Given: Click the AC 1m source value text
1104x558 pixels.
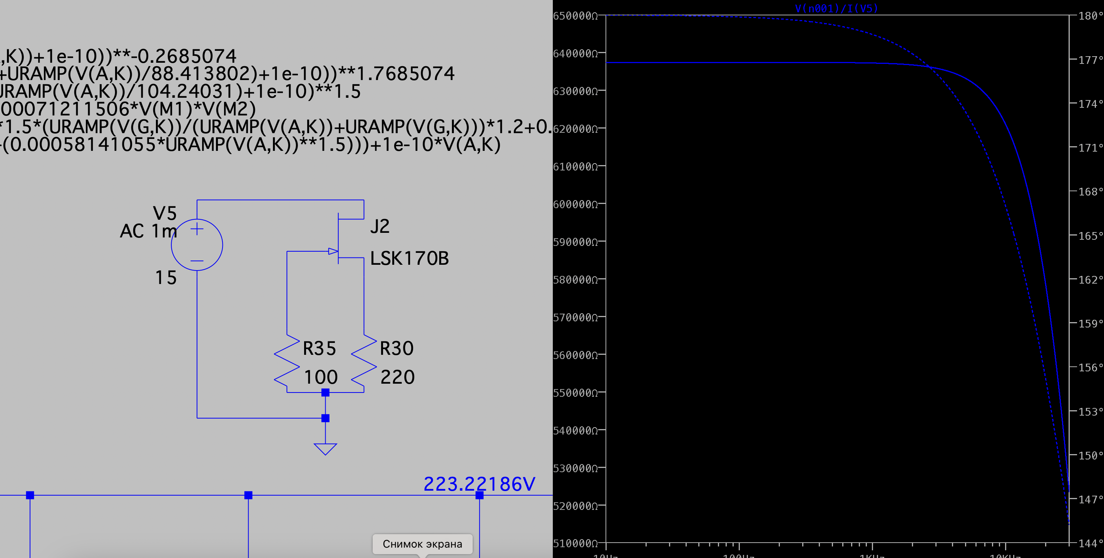Looking at the screenshot, I should pyautogui.click(x=148, y=231).
